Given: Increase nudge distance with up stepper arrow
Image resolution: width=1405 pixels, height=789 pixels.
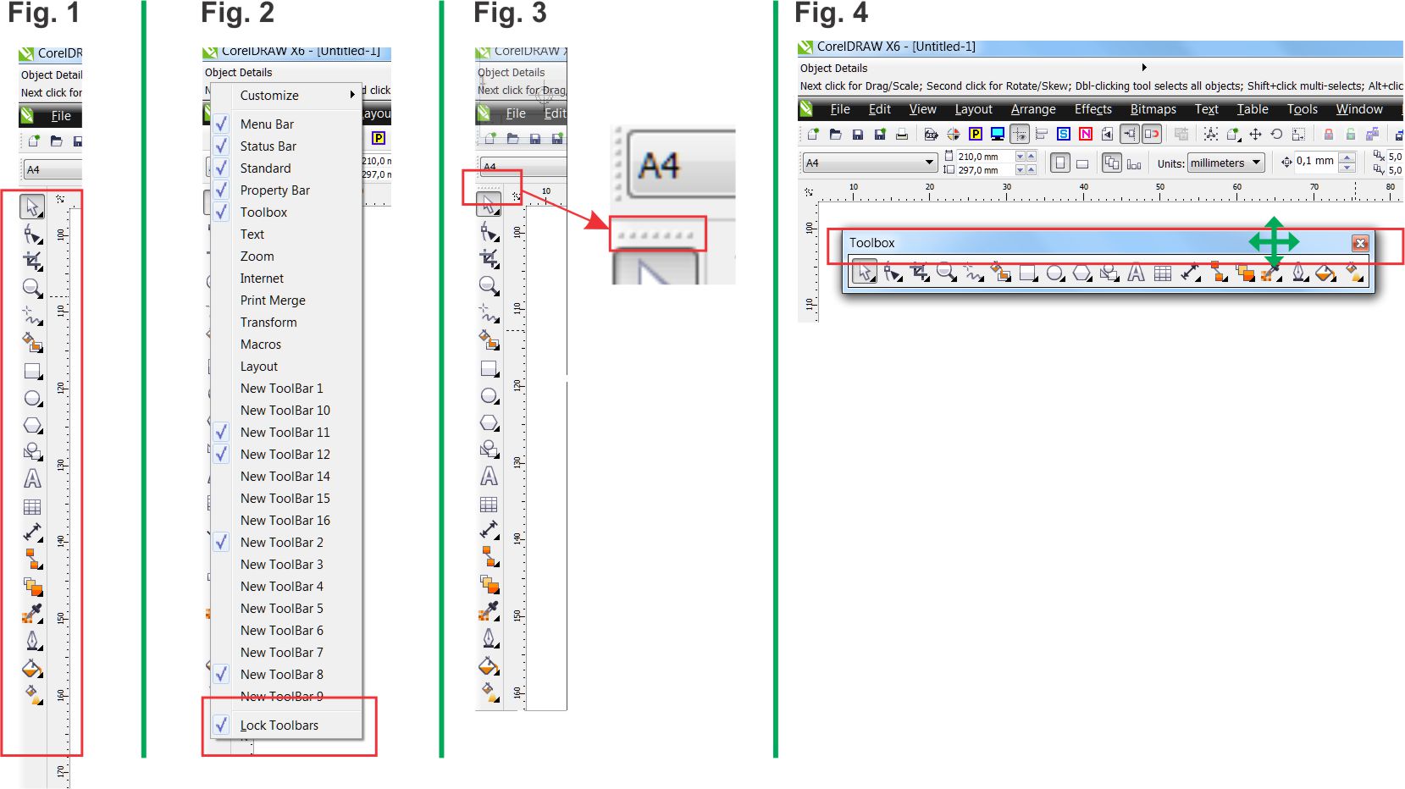Looking at the screenshot, I should pyautogui.click(x=1347, y=156).
